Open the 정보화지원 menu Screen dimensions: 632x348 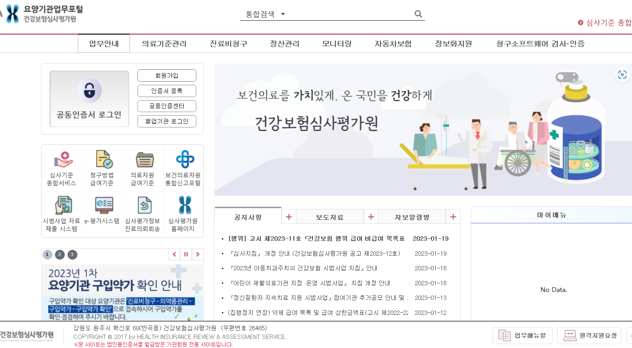(453, 43)
